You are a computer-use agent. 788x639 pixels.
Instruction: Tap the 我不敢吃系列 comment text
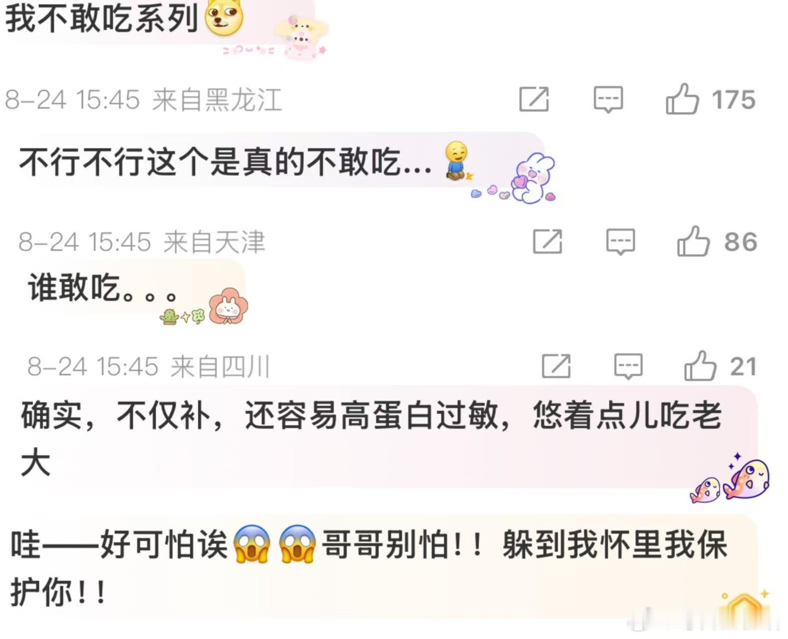coord(102,18)
